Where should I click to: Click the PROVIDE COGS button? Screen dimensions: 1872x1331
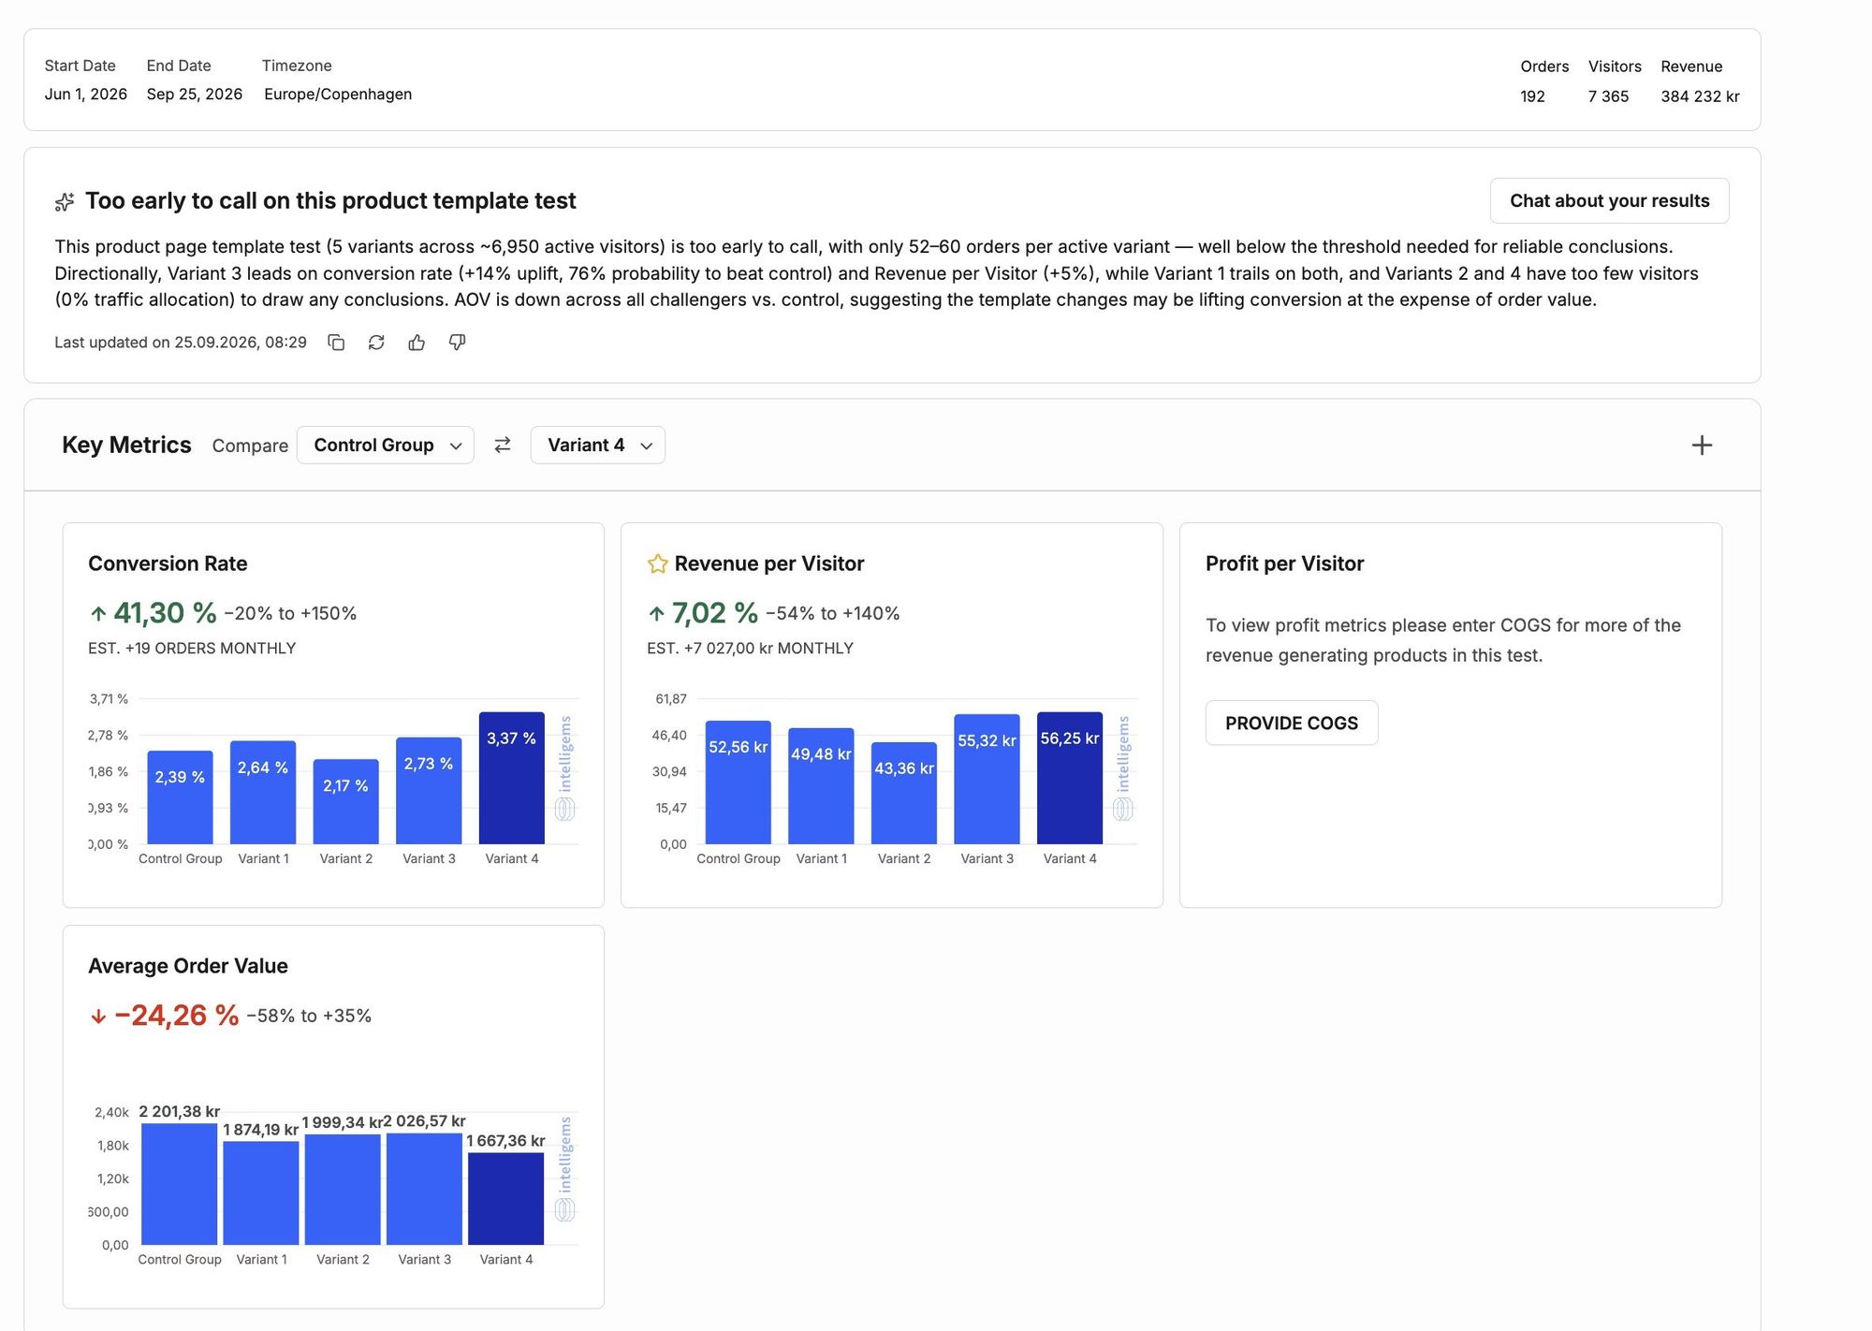pyautogui.click(x=1292, y=724)
